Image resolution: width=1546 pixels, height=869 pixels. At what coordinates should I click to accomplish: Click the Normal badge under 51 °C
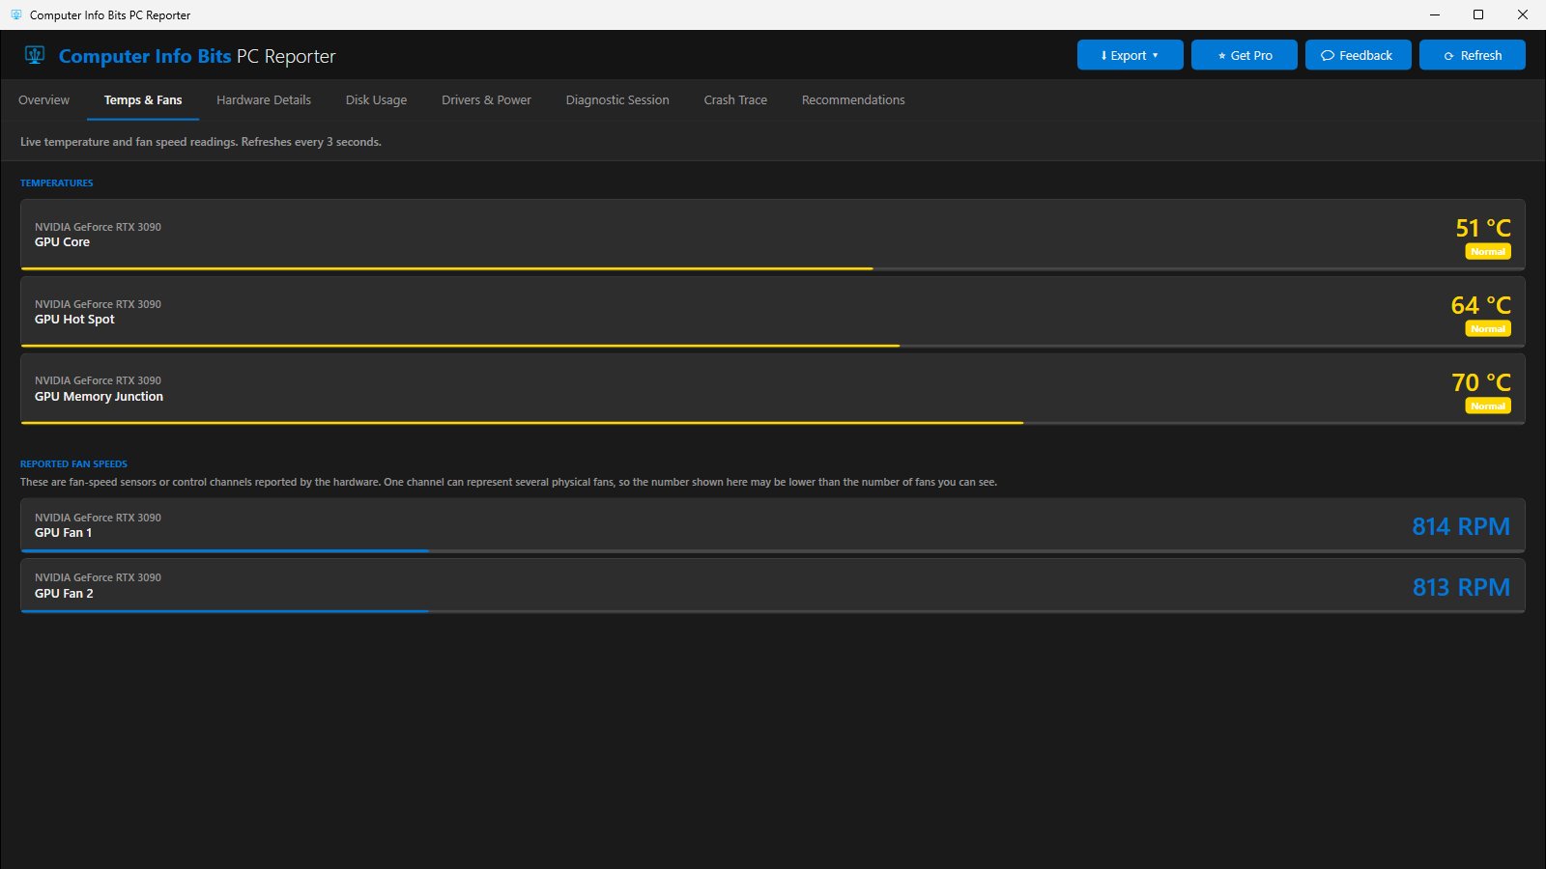tap(1488, 251)
